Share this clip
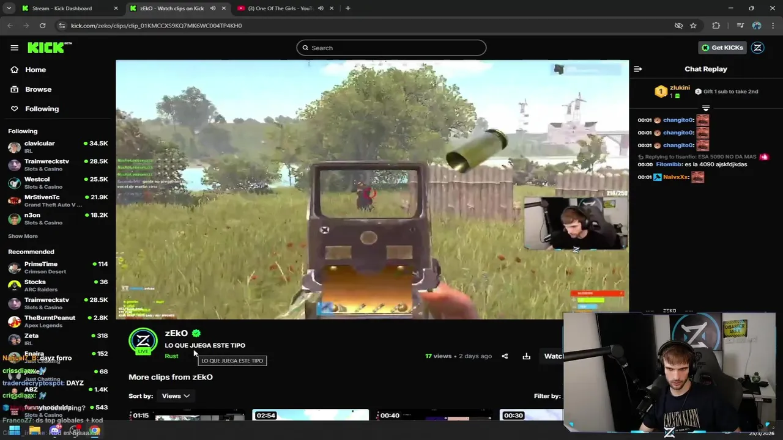 tap(505, 356)
